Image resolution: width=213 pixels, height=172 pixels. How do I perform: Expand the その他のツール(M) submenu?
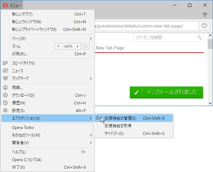(48, 135)
